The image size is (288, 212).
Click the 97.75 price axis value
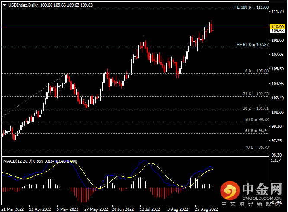(x=276, y=141)
